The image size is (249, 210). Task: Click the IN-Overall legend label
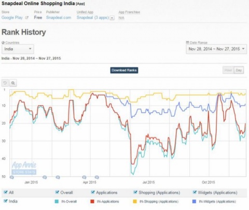tap(69, 202)
